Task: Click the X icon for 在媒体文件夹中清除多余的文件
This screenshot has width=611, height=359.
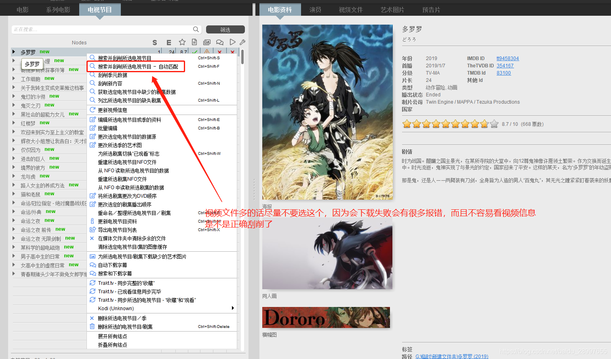Action: (92, 238)
